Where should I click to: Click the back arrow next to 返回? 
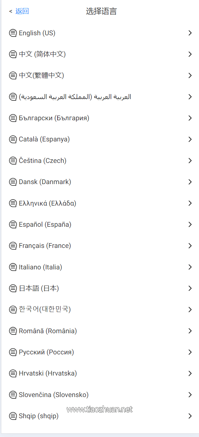pyautogui.click(x=11, y=11)
